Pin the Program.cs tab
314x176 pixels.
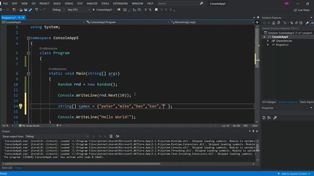(19, 18)
